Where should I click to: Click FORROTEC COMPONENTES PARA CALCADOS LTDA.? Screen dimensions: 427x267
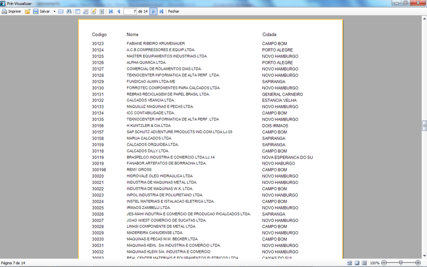[x=173, y=88]
